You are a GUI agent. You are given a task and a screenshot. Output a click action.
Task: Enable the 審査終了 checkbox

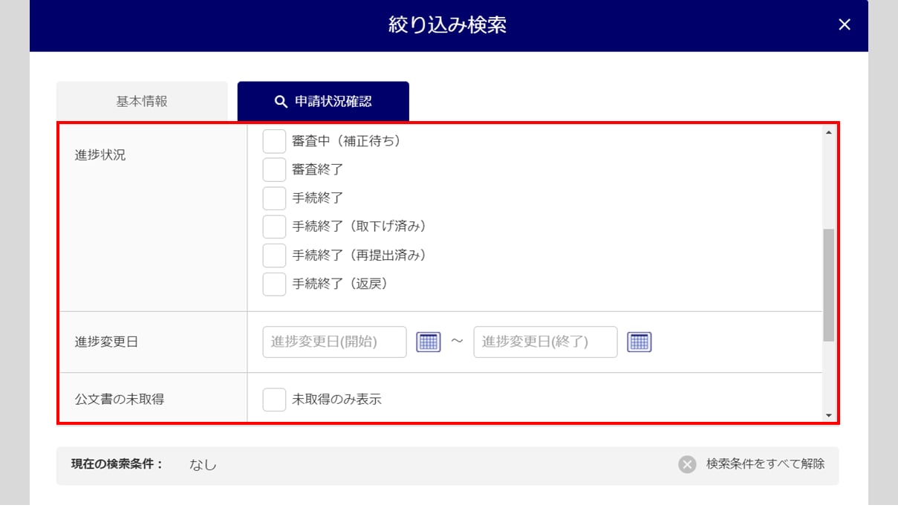[x=274, y=169]
